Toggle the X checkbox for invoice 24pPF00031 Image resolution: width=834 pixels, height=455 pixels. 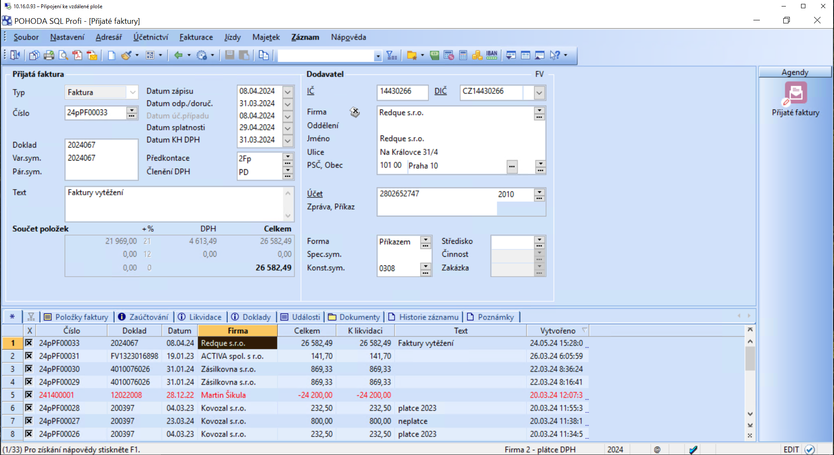click(x=29, y=356)
